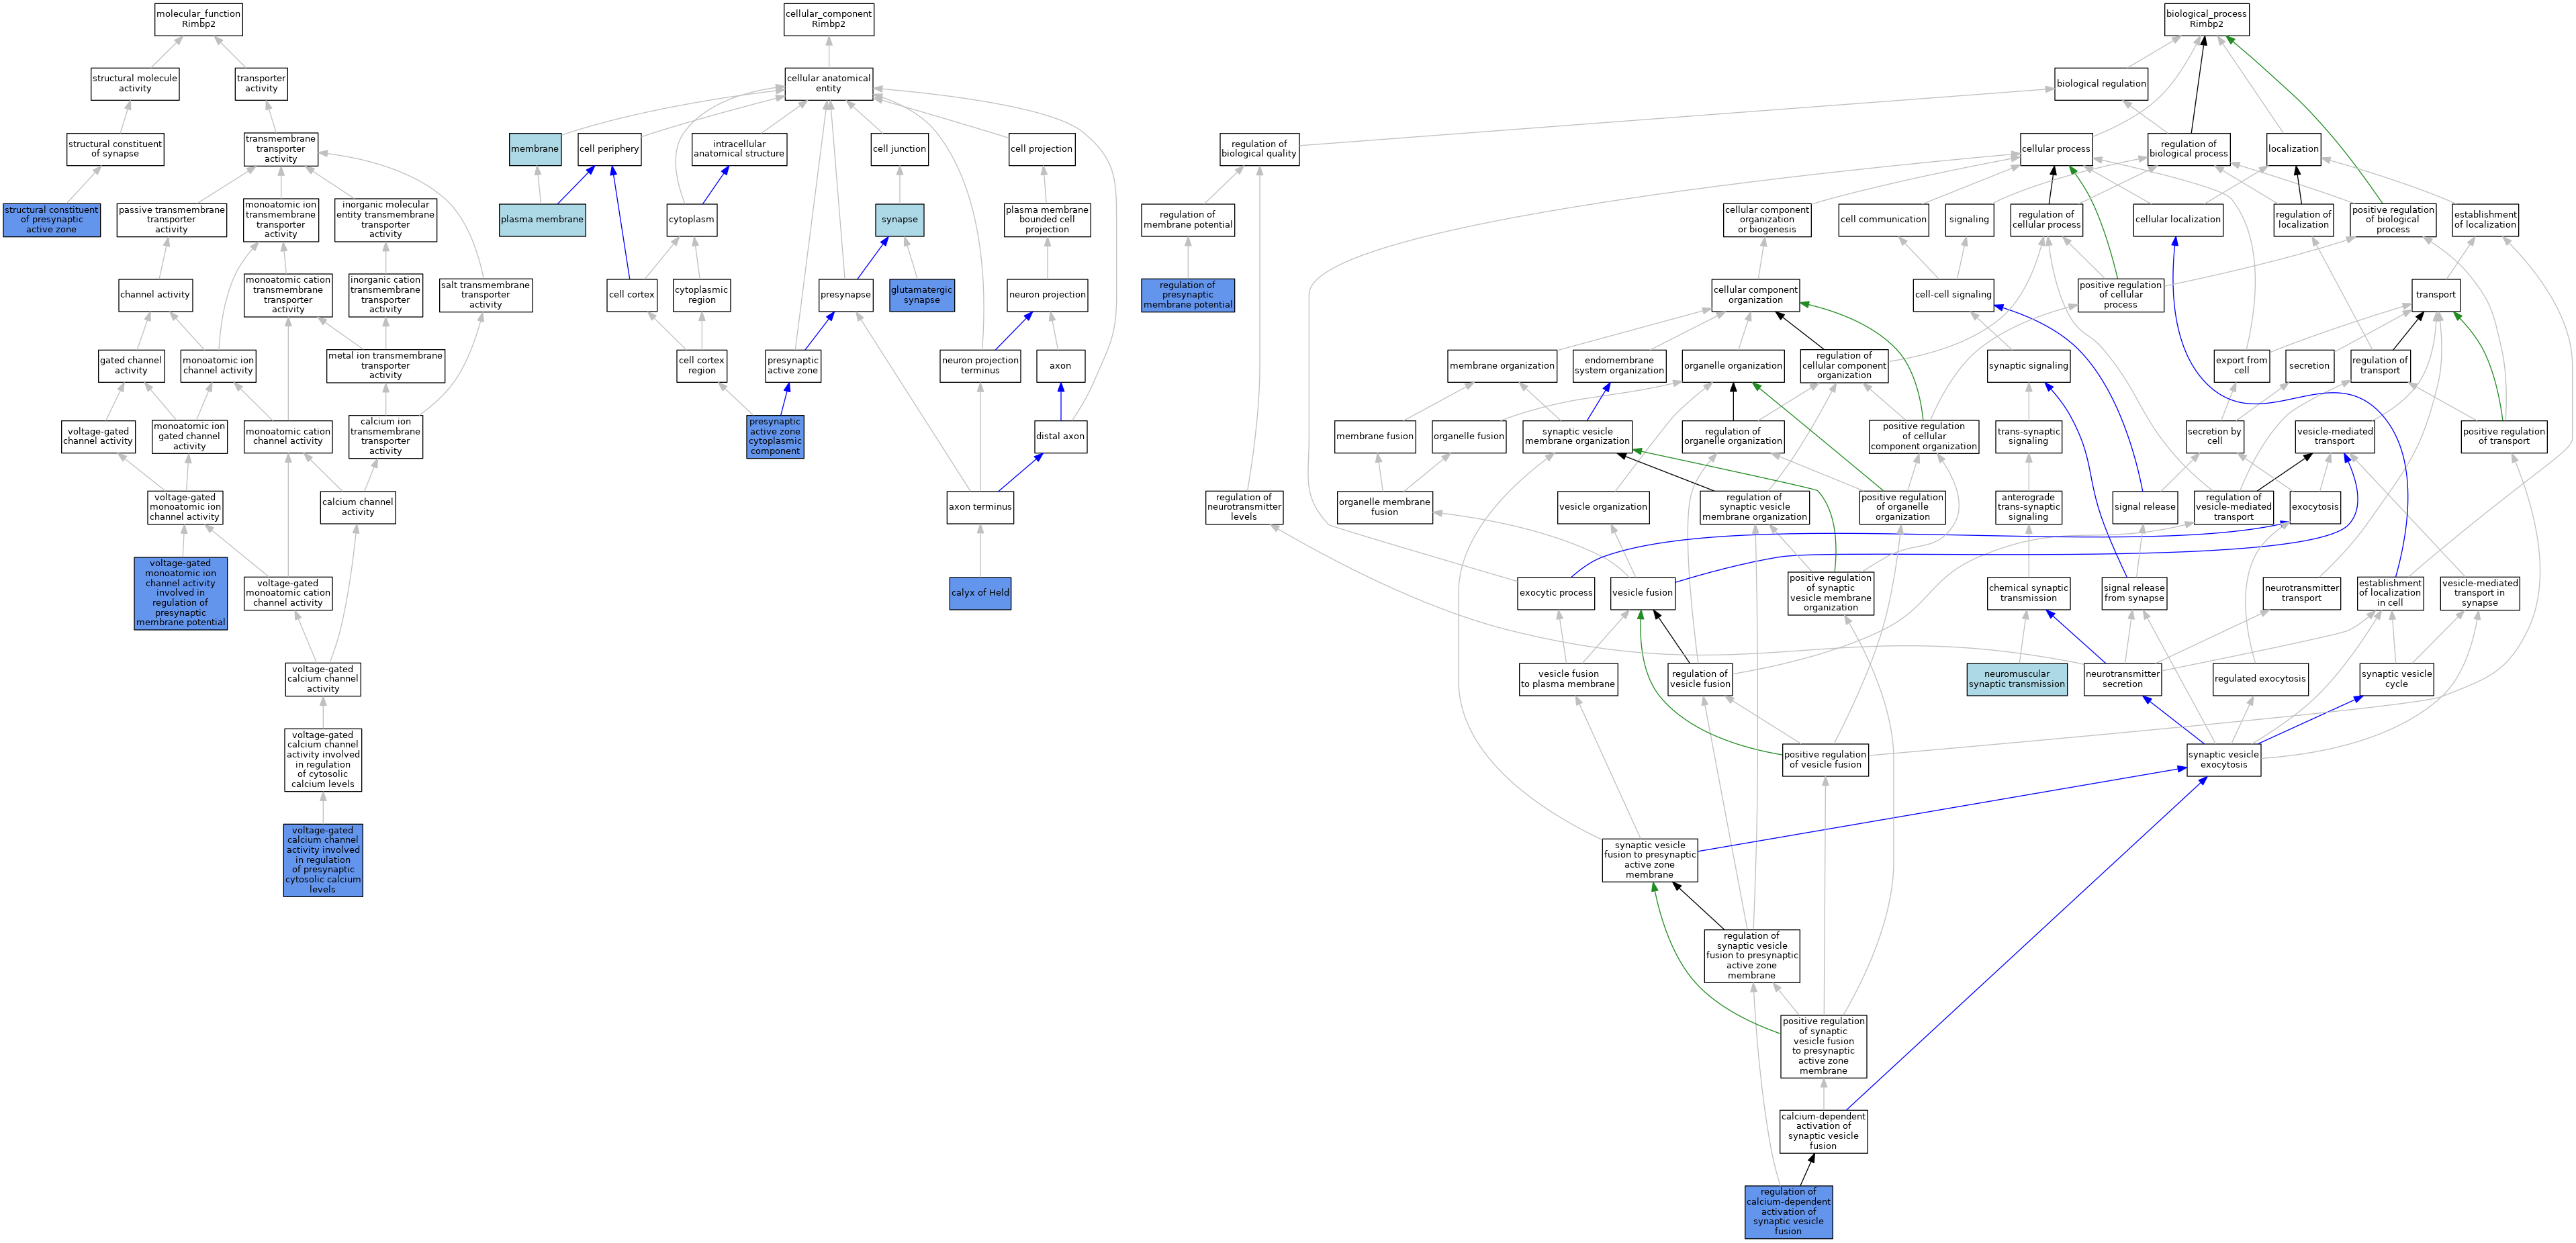Select the 'vesicle fusion' node
The height and width of the screenshot is (1243, 2576).
point(1642,593)
